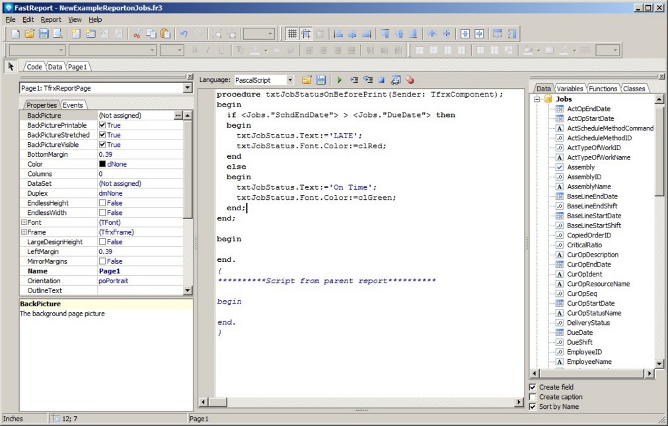Viewport: 668px width, 426px height.
Task: Open the Page1: TfrxReportPage object selector dropdown
Action: click(188, 88)
